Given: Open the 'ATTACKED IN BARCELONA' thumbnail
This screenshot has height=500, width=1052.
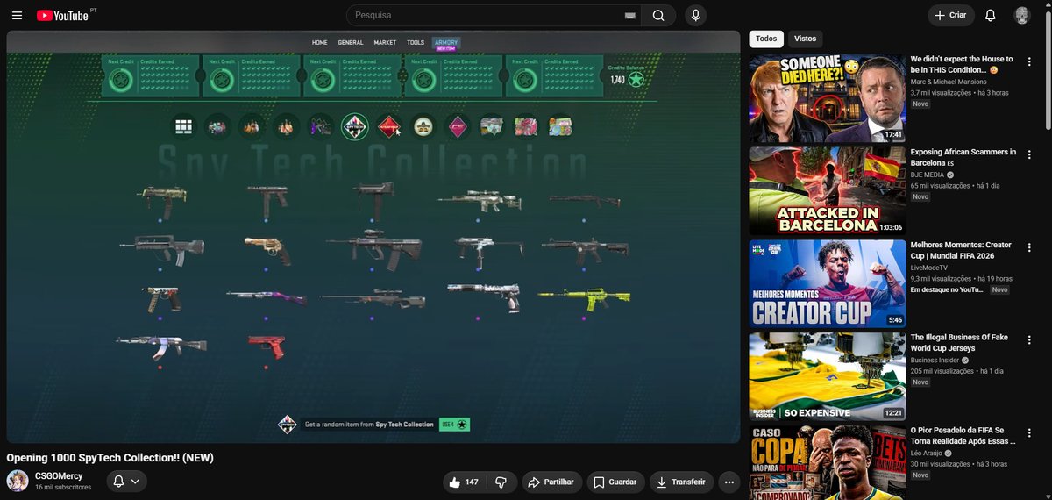Looking at the screenshot, I should coord(828,190).
